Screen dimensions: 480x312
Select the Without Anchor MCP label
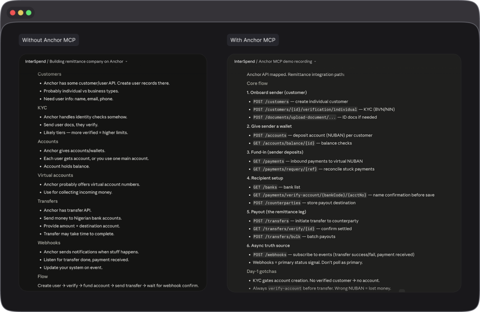[49, 40]
